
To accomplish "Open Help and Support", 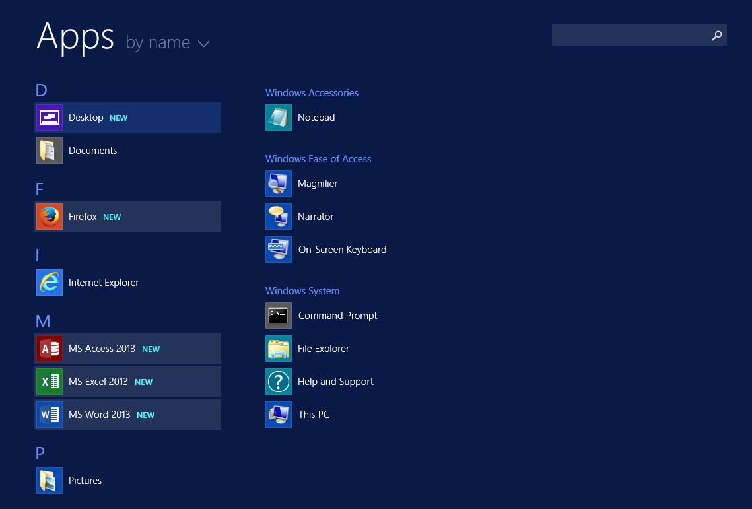I will 279,382.
